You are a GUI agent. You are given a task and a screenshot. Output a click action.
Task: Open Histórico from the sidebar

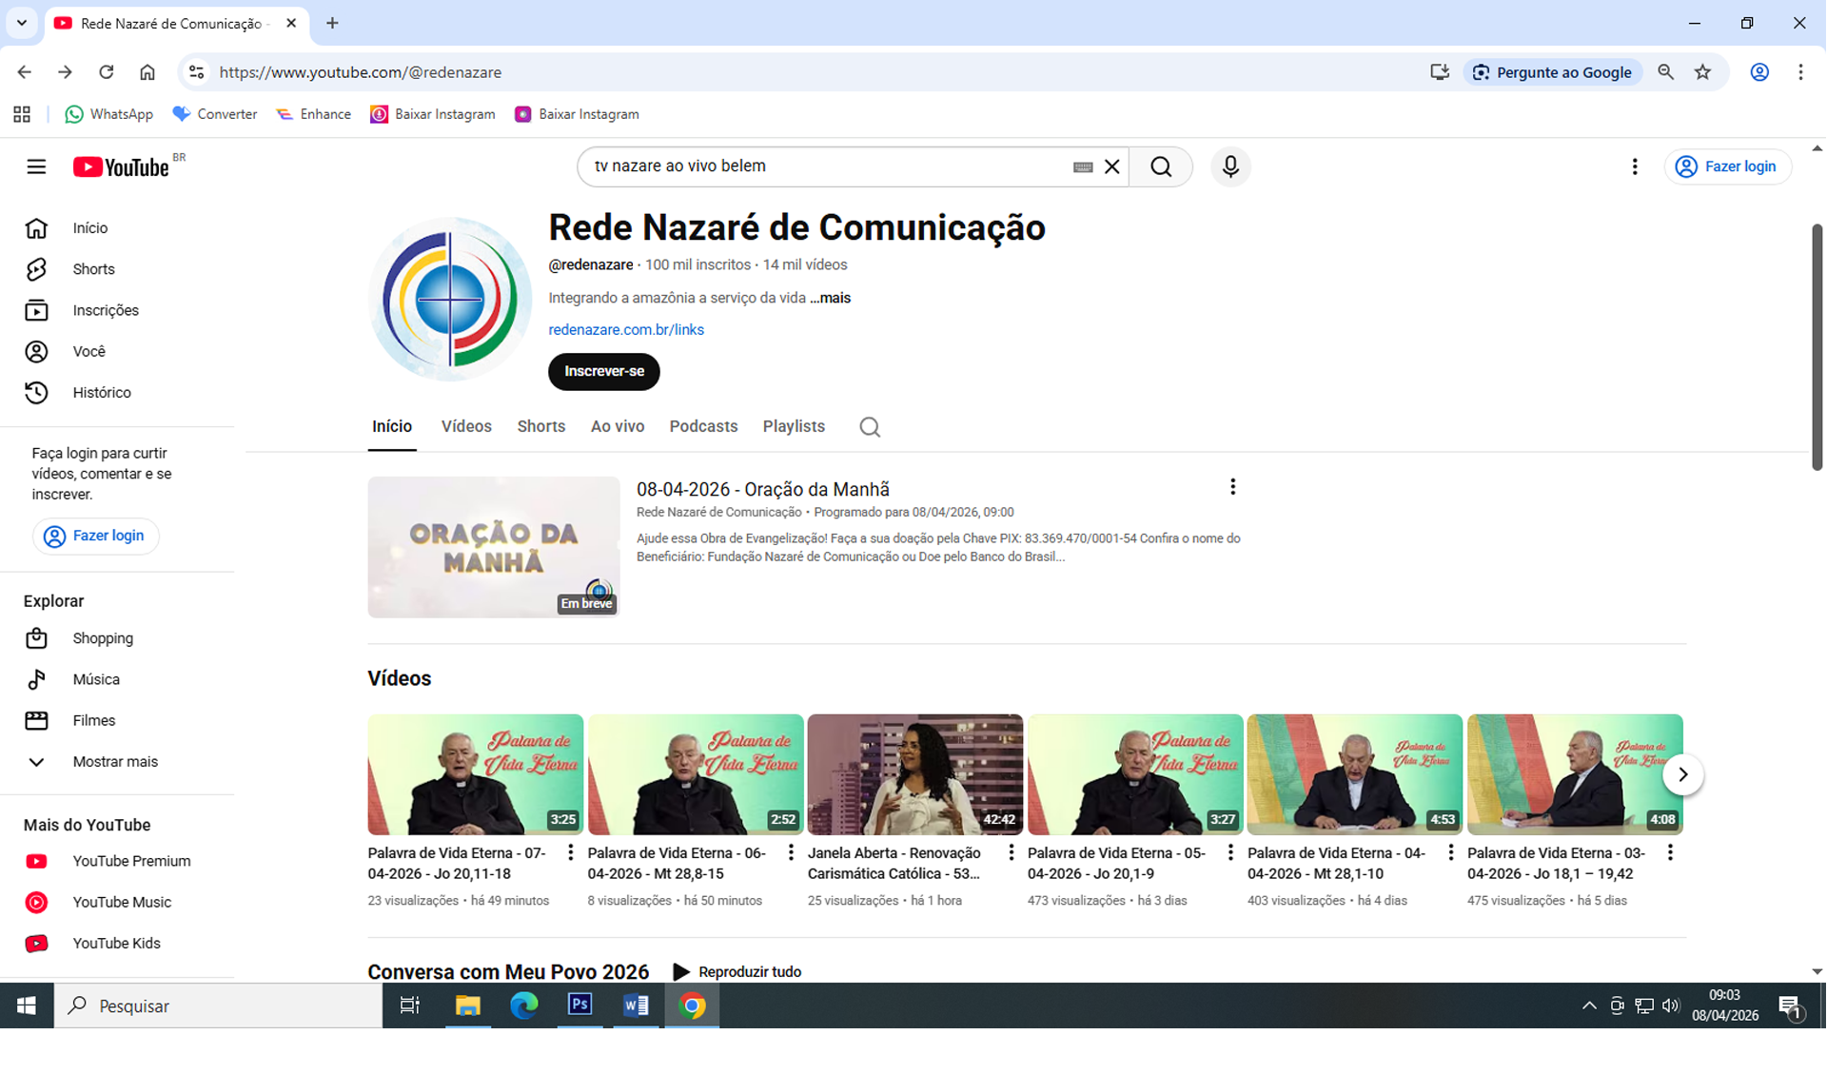click(x=101, y=392)
